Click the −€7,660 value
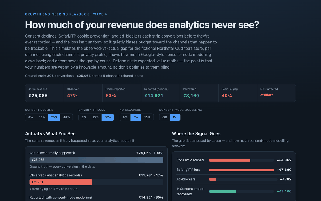 click(284, 170)
